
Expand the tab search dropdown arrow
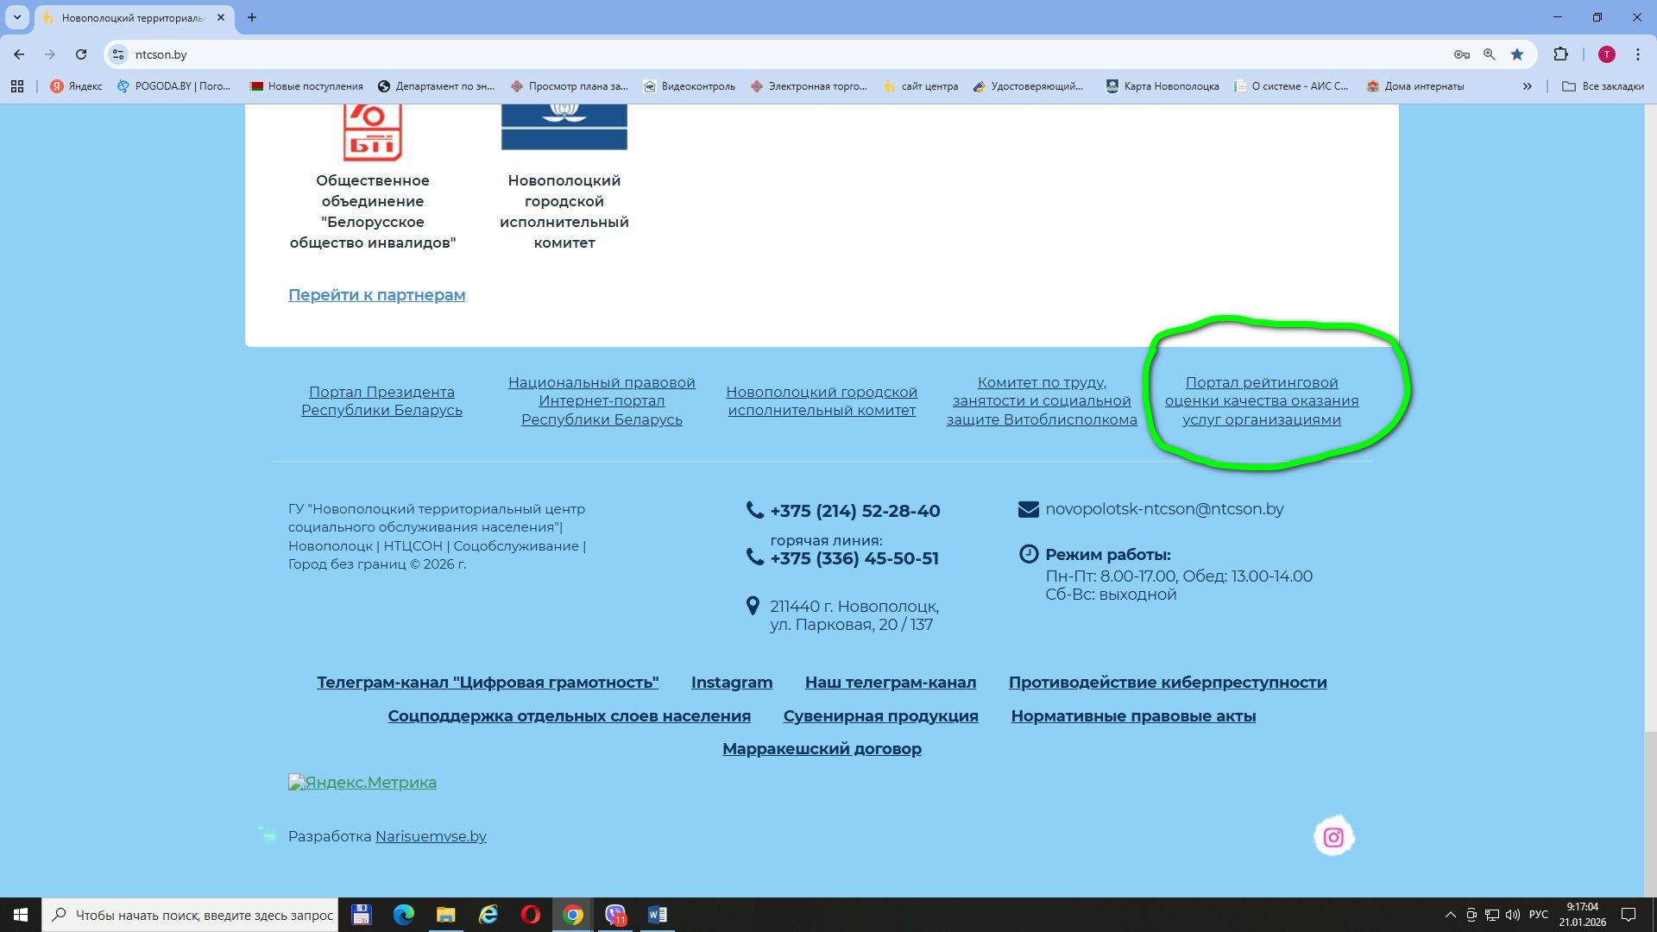click(16, 17)
